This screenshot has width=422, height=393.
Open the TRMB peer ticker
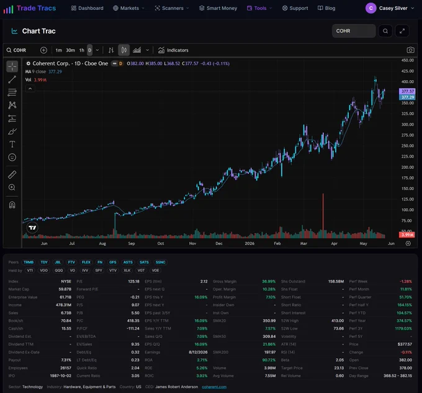point(29,262)
